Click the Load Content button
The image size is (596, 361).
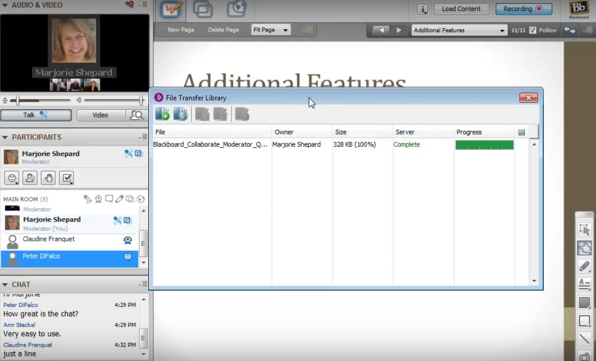coord(461,9)
